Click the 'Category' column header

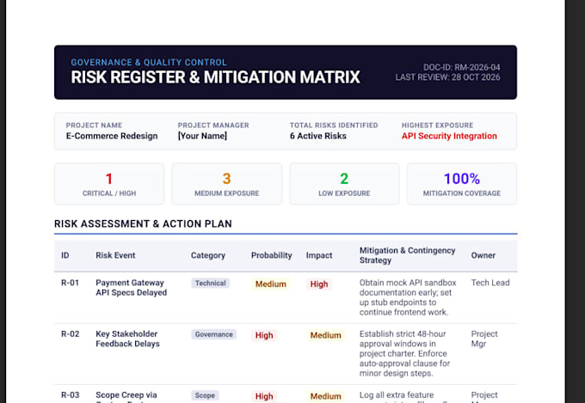pyautogui.click(x=208, y=255)
